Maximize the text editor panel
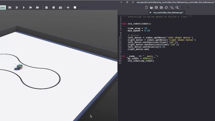The image size is (215, 121). [133, 2]
